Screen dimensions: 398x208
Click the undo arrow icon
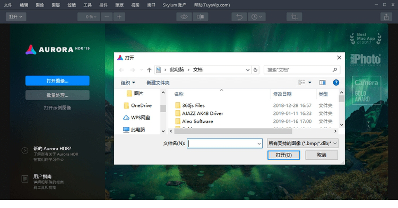[x=239, y=17]
